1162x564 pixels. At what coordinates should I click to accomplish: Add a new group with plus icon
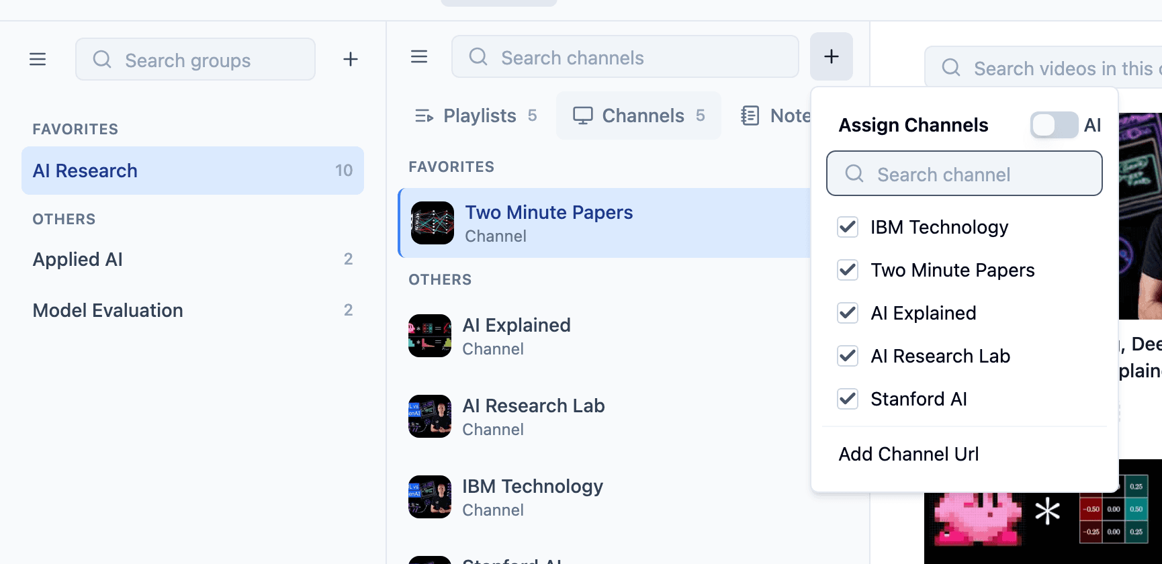[x=350, y=59]
